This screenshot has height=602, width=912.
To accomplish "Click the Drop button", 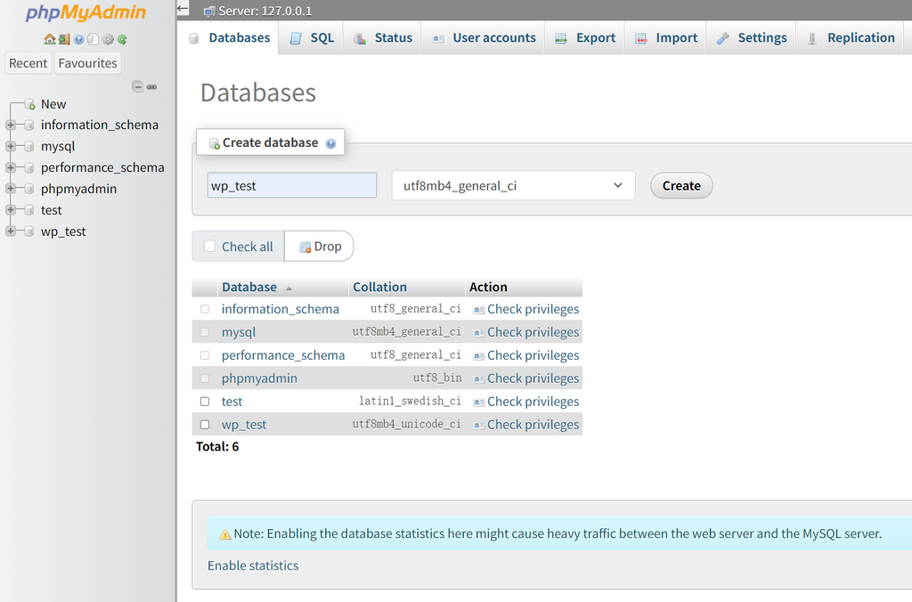I will (x=320, y=247).
